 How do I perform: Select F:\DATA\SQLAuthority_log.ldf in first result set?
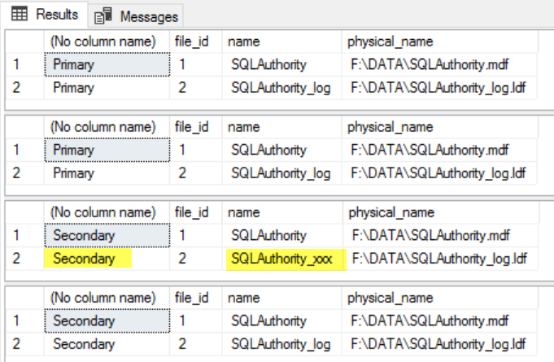click(439, 88)
